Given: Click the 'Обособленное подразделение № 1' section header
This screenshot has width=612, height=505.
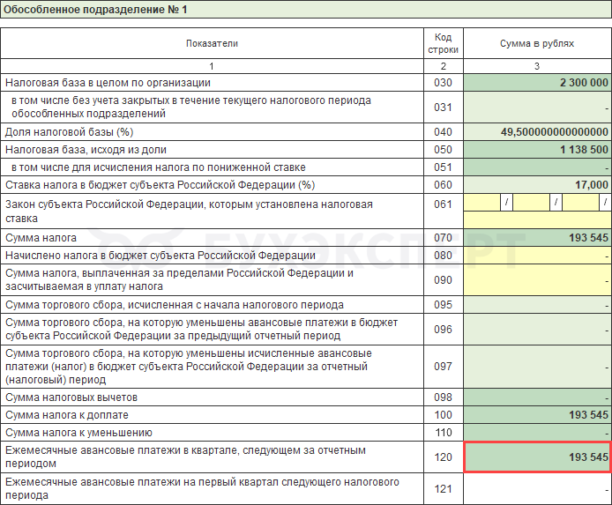Looking at the screenshot, I should pyautogui.click(x=97, y=11).
